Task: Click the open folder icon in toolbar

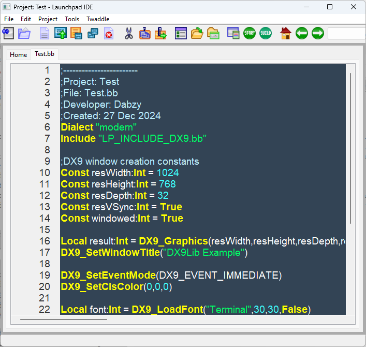Action: tap(24, 34)
